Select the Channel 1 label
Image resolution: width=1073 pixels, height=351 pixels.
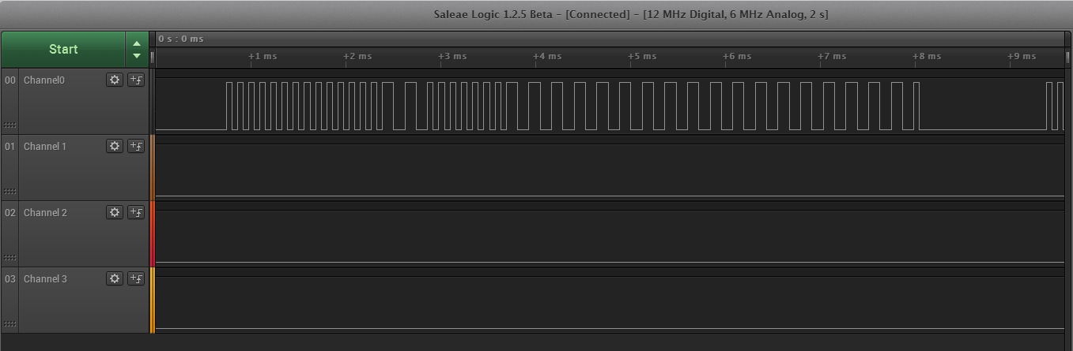coord(45,147)
